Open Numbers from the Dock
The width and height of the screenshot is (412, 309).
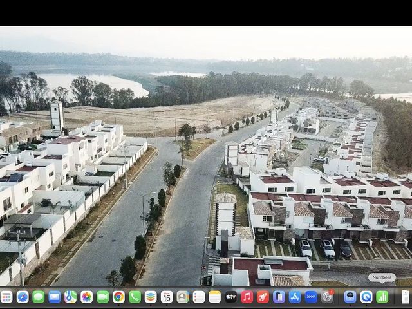click(382, 297)
